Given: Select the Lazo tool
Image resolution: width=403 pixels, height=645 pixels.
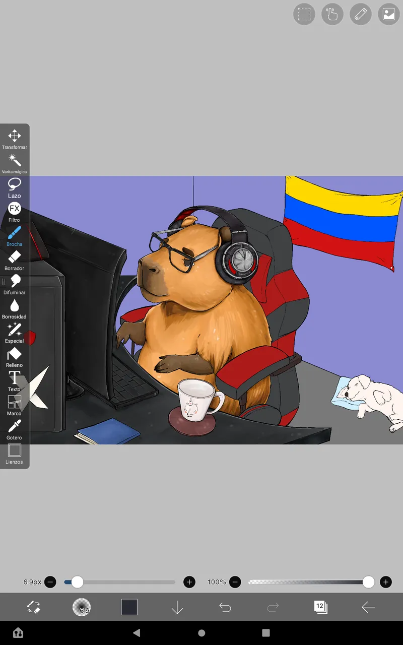Looking at the screenshot, I should (x=15, y=187).
